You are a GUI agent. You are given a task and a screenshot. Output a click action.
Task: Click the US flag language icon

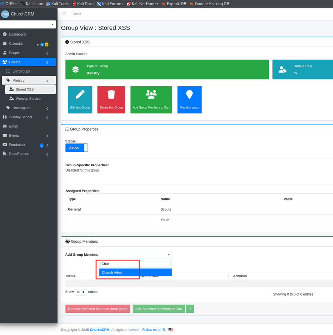tap(171, 330)
